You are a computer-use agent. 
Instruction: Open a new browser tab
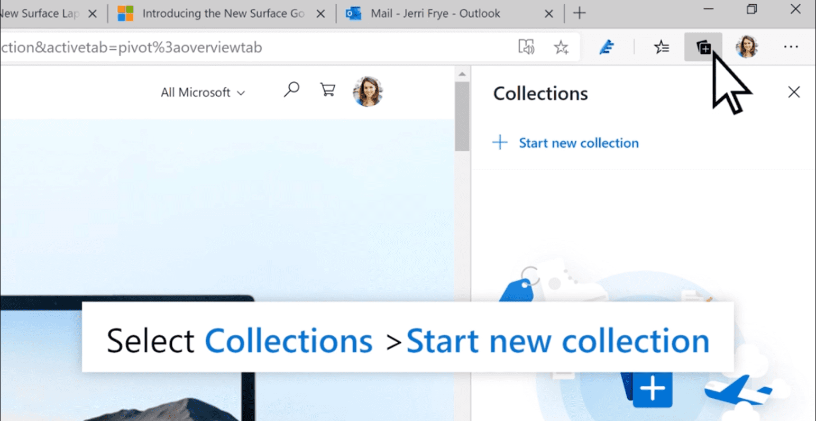(x=580, y=13)
